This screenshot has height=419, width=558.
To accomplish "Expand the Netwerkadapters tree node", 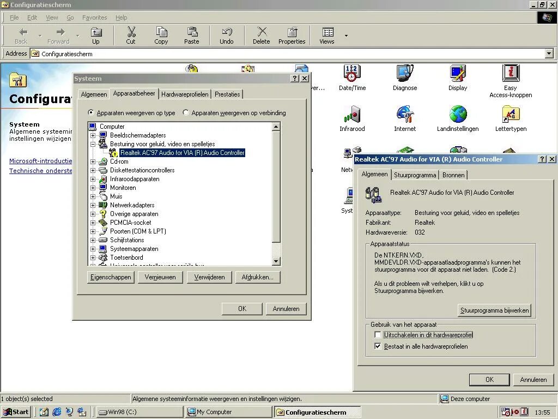I will point(93,205).
